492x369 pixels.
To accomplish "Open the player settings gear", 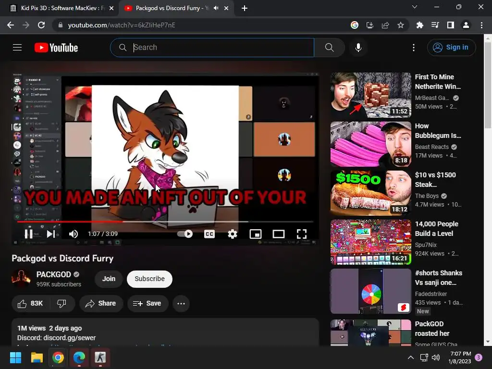I will click(232, 234).
